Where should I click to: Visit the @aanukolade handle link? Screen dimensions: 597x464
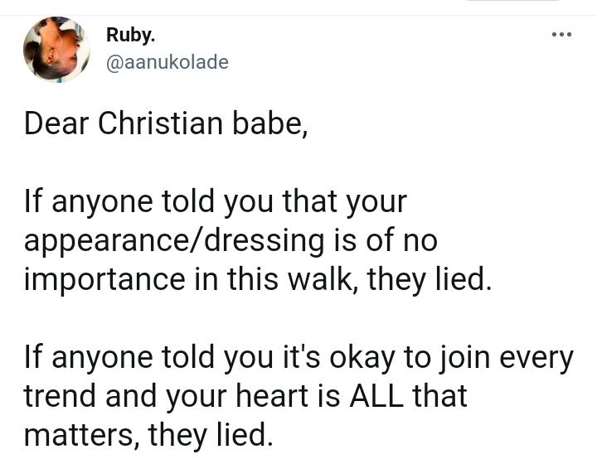(167, 63)
